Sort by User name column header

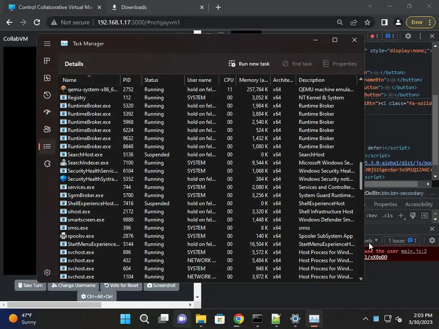pos(201,80)
